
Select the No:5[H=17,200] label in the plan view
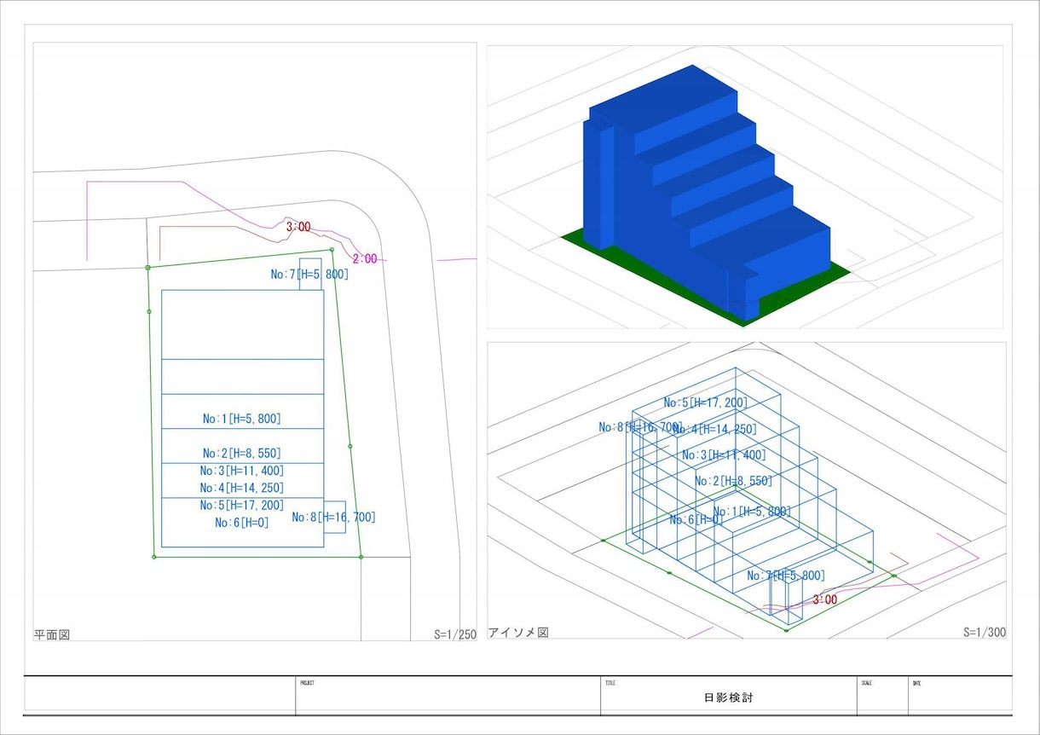(x=242, y=506)
